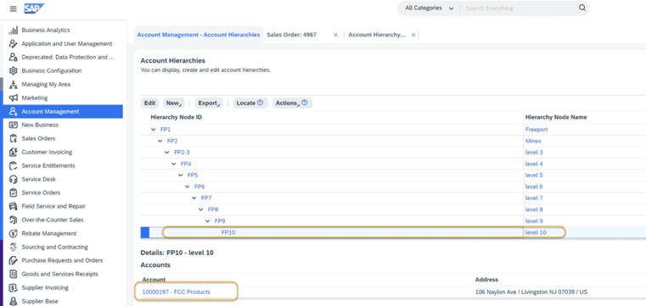
Task: Click Purchase Requests and Orders icon
Action: point(14,260)
